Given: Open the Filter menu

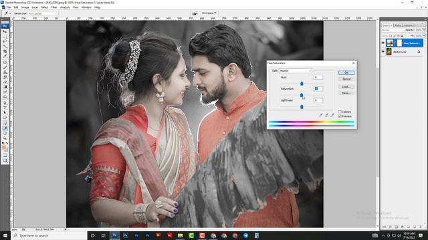Looking at the screenshot, I should tap(54, 7).
